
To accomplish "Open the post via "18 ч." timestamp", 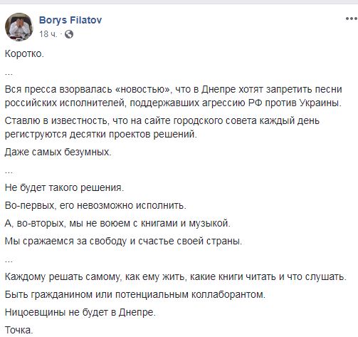I will click(48, 34).
